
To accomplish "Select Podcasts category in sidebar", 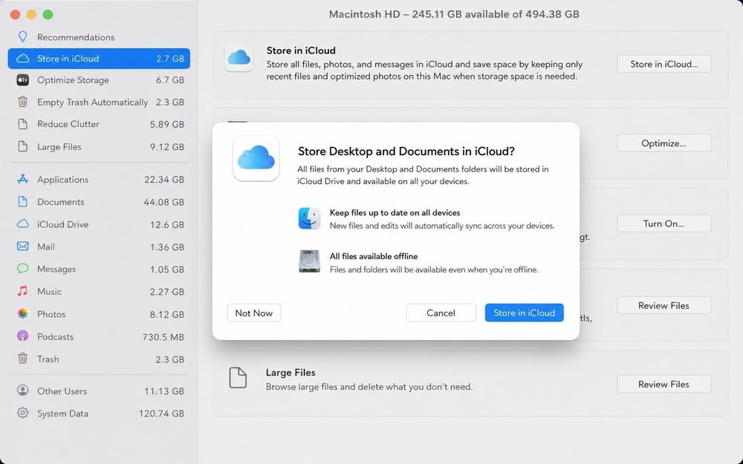I will coord(99,336).
